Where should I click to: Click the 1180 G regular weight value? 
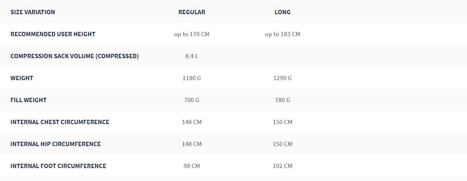(192, 78)
